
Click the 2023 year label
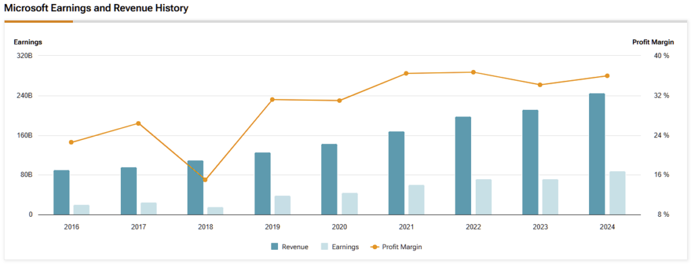(x=541, y=228)
